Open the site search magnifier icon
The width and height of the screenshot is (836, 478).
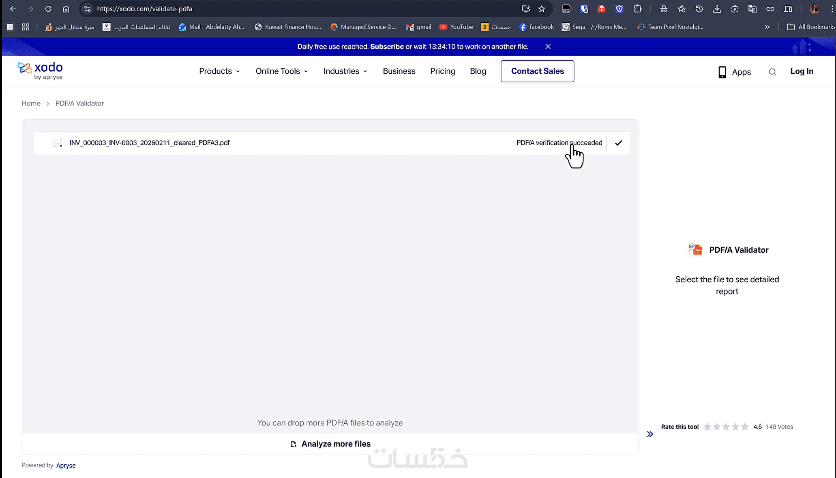[x=772, y=72]
